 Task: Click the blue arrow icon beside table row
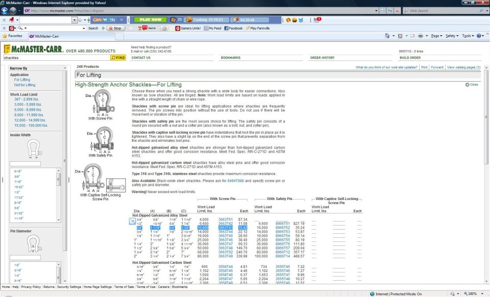(x=132, y=221)
